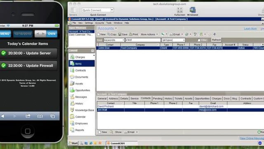Click New button below contacts list
Viewport: 264px width, 149px height.
click(103, 132)
